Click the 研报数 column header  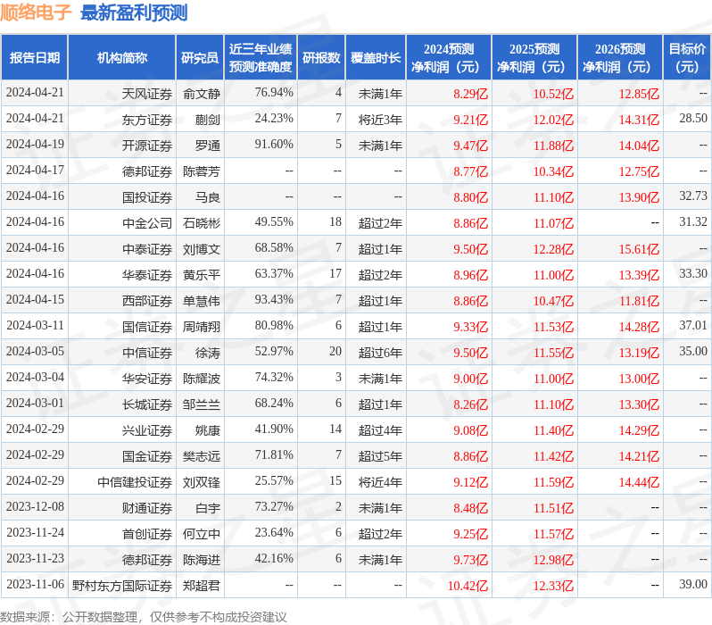(x=321, y=58)
